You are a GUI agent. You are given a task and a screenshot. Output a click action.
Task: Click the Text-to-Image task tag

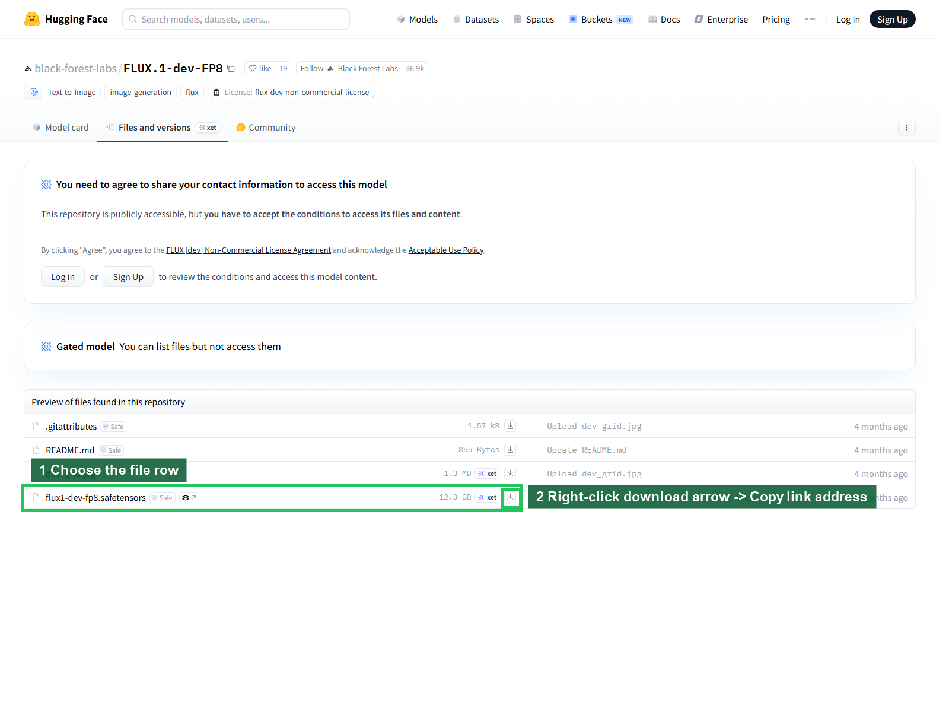[63, 92]
